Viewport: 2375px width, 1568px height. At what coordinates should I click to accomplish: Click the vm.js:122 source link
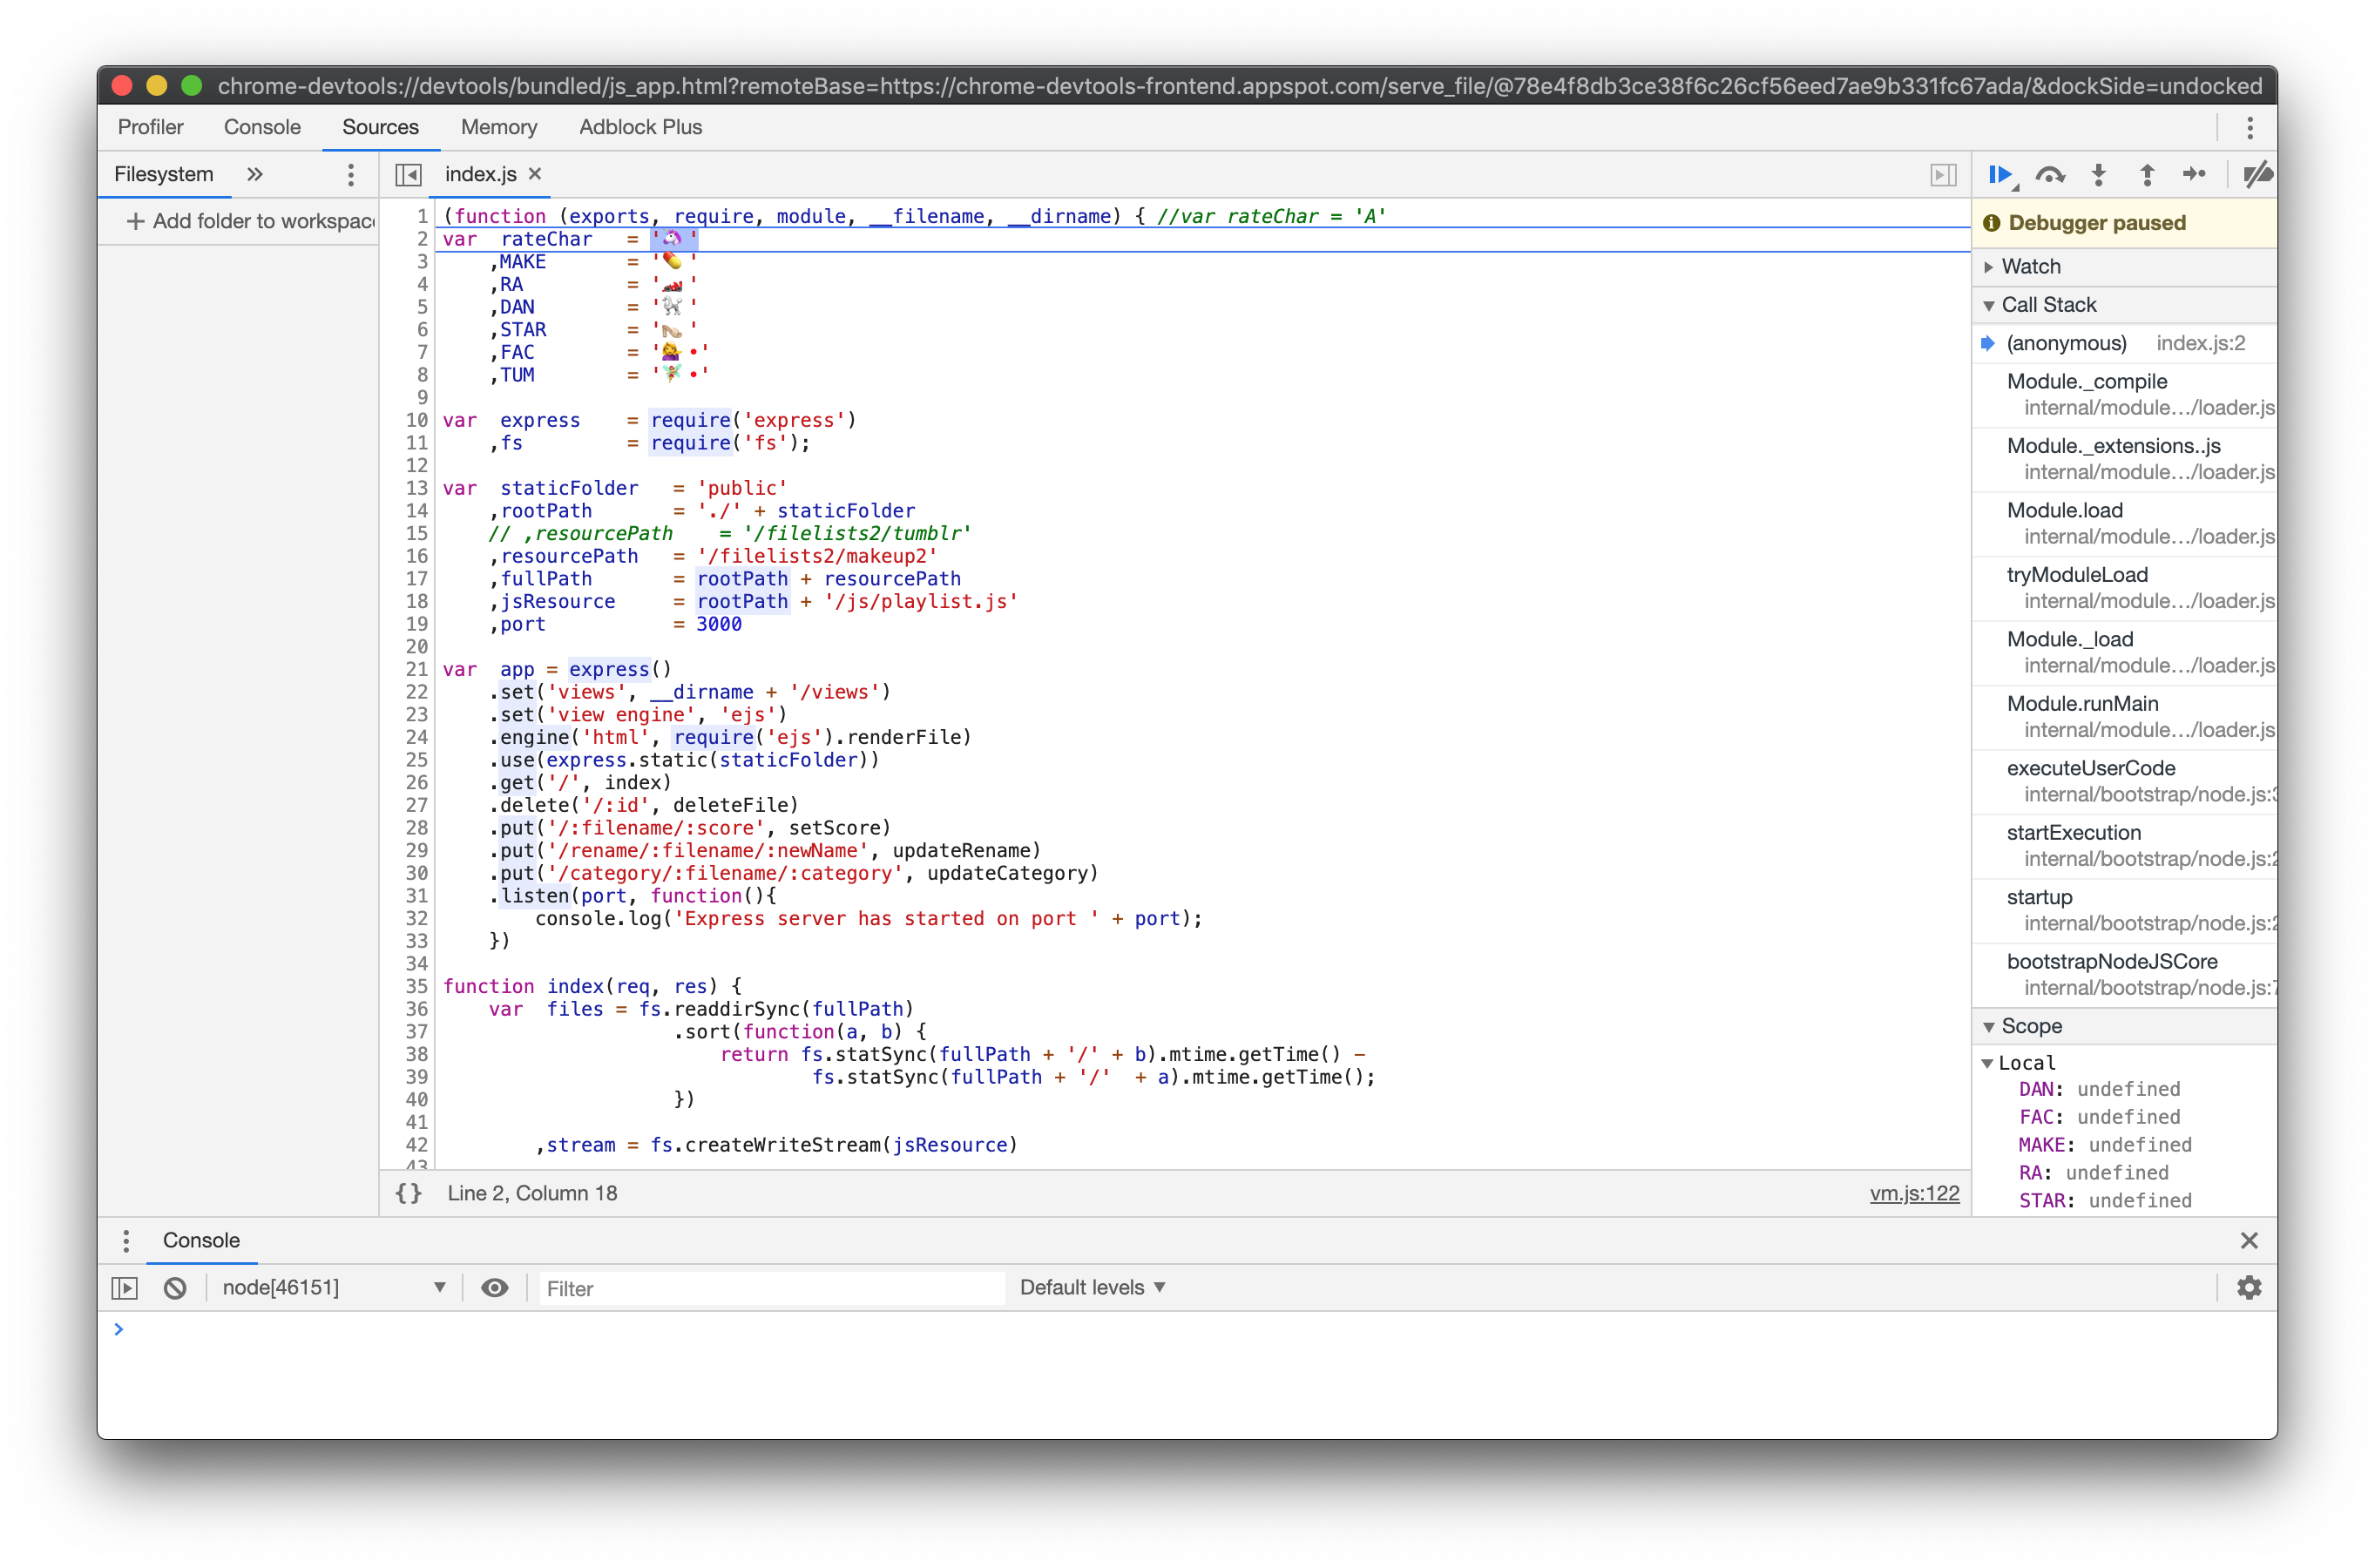[1914, 1193]
